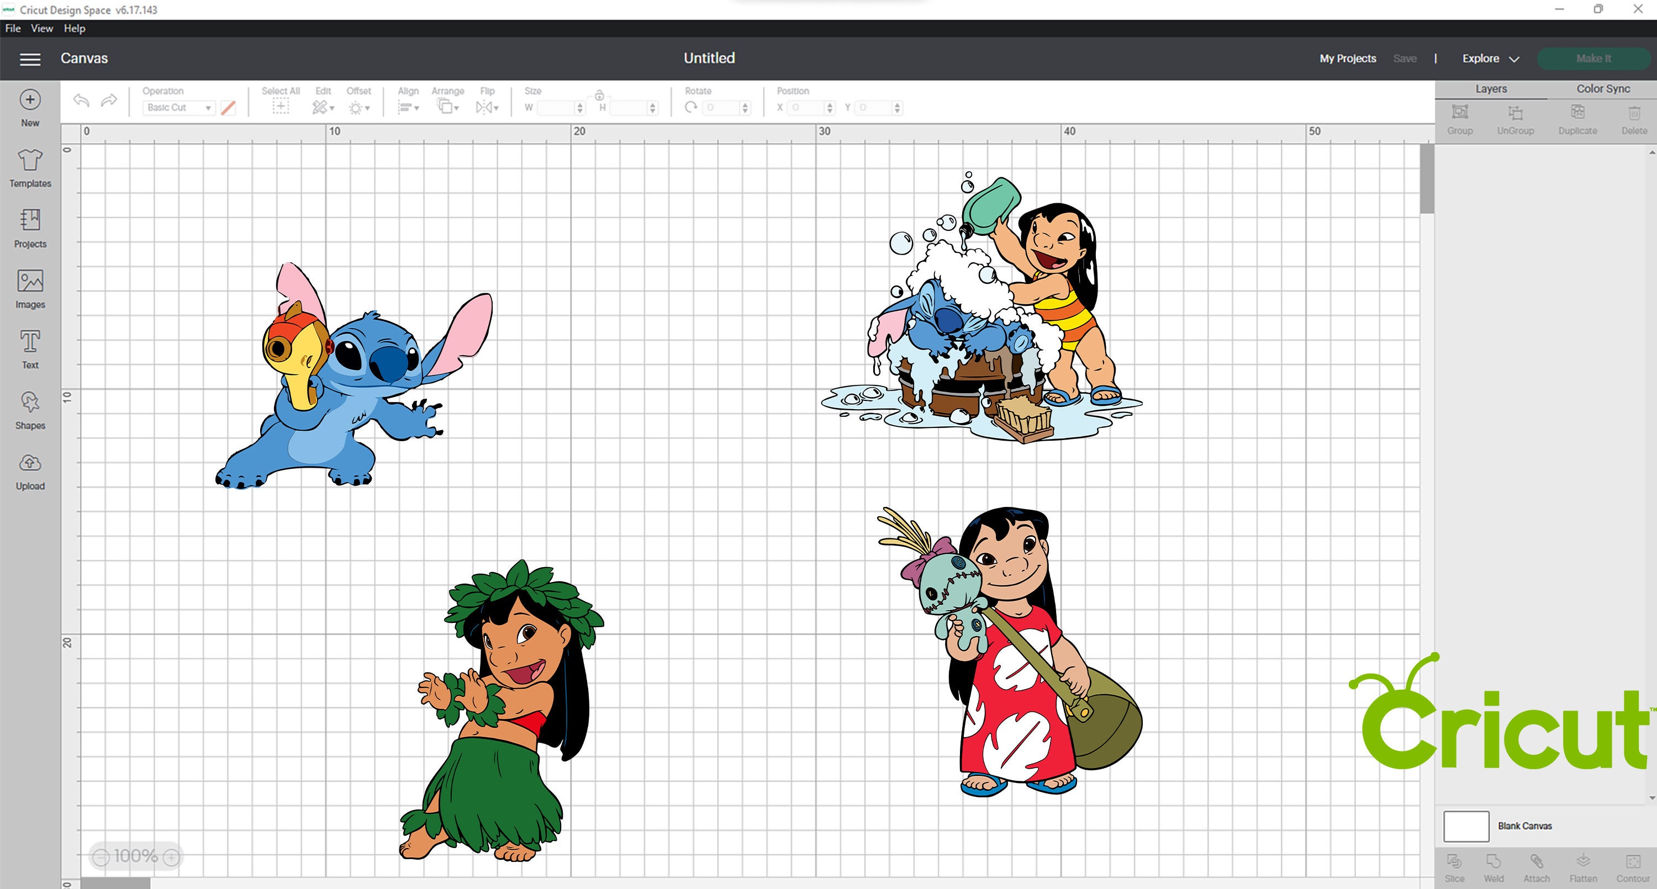Click the canvas horizontal scrollbar
Image resolution: width=1657 pixels, height=889 pixels.
pos(116,883)
